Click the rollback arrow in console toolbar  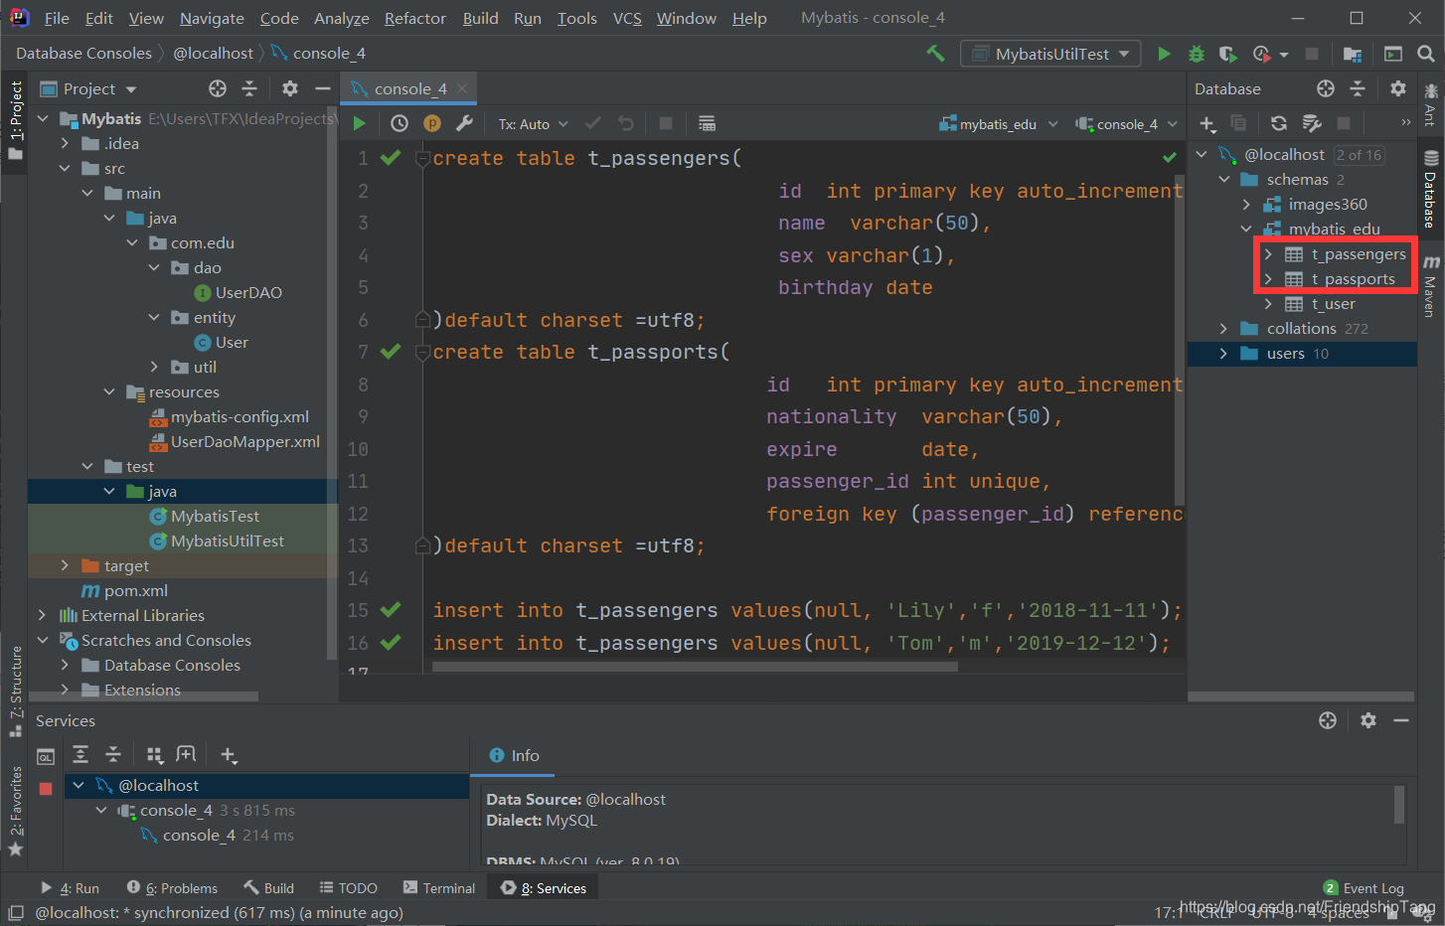[625, 123]
